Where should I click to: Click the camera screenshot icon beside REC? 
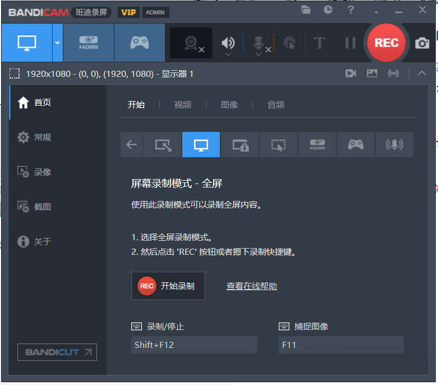click(422, 43)
